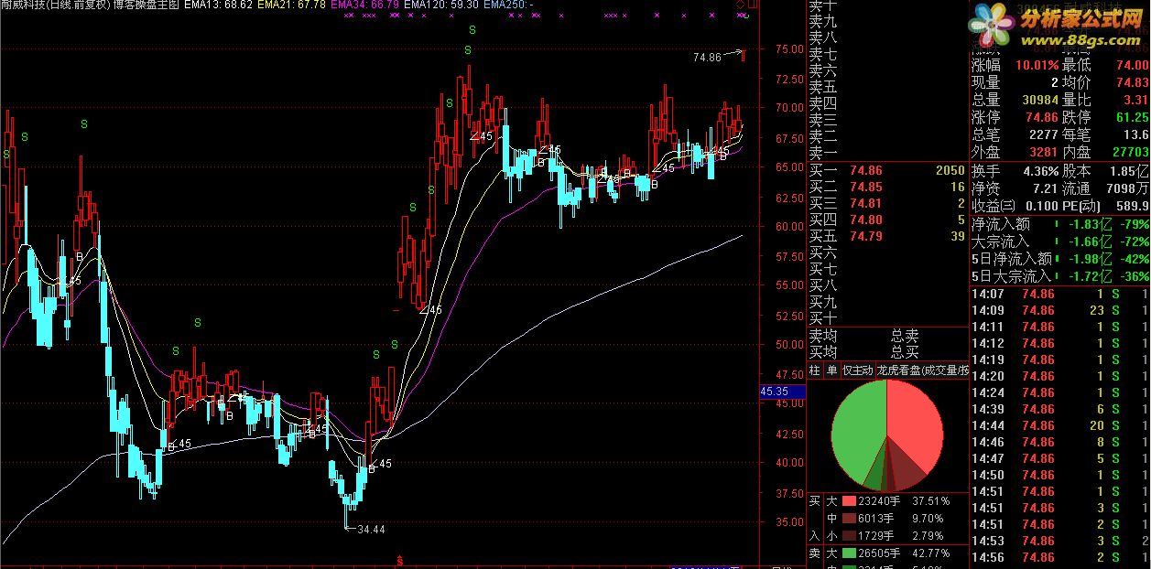
Task: Click the 14:56 trade tick row
Action: pos(1060,557)
